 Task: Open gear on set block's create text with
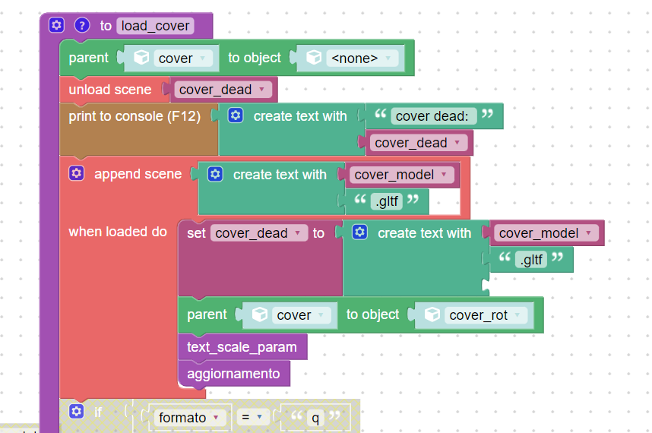(x=360, y=232)
